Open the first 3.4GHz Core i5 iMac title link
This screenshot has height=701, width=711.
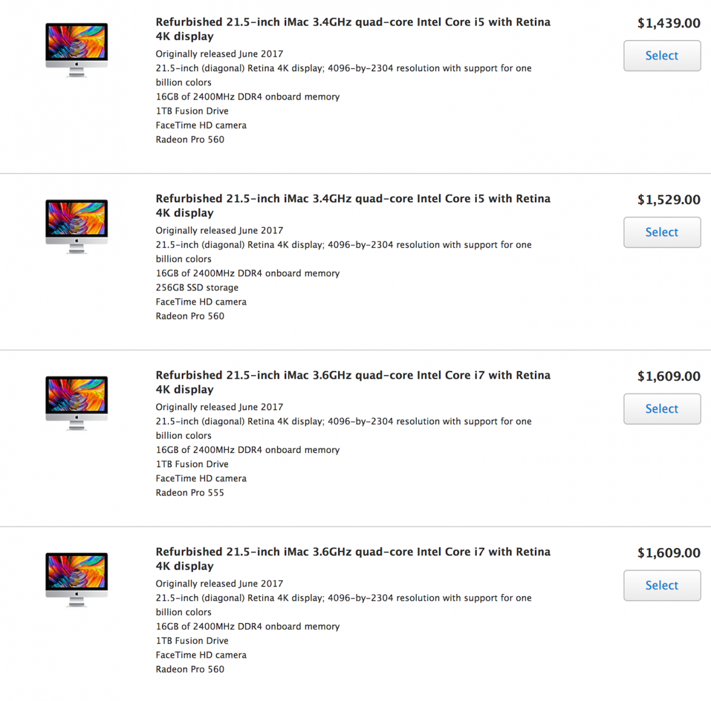click(x=353, y=29)
